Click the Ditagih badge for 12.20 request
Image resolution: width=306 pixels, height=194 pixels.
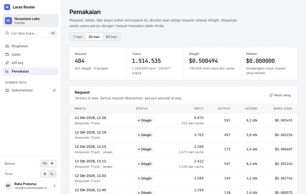click(145, 120)
